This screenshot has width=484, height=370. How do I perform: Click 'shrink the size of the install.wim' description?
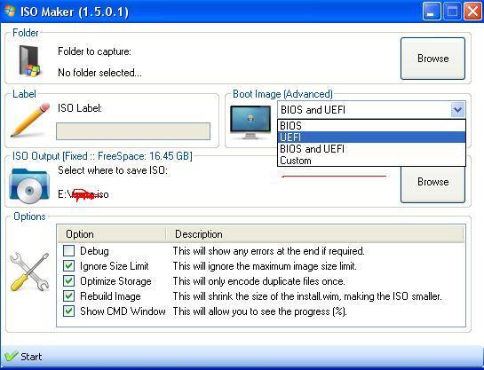coord(307,296)
